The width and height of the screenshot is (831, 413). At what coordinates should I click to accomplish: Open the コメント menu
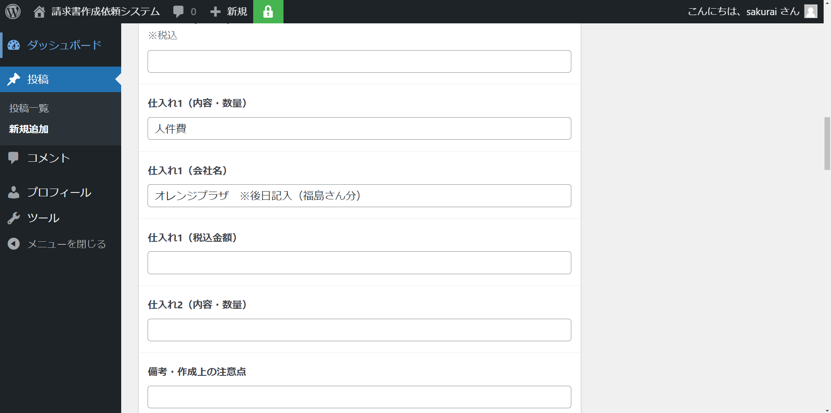click(48, 158)
